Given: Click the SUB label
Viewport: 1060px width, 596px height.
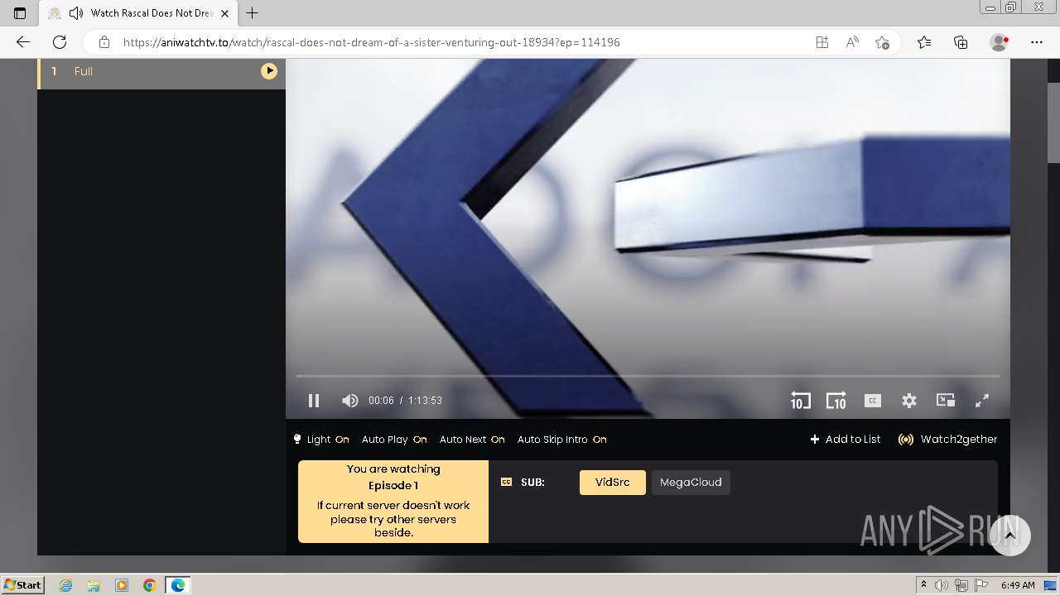Looking at the screenshot, I should (x=532, y=483).
